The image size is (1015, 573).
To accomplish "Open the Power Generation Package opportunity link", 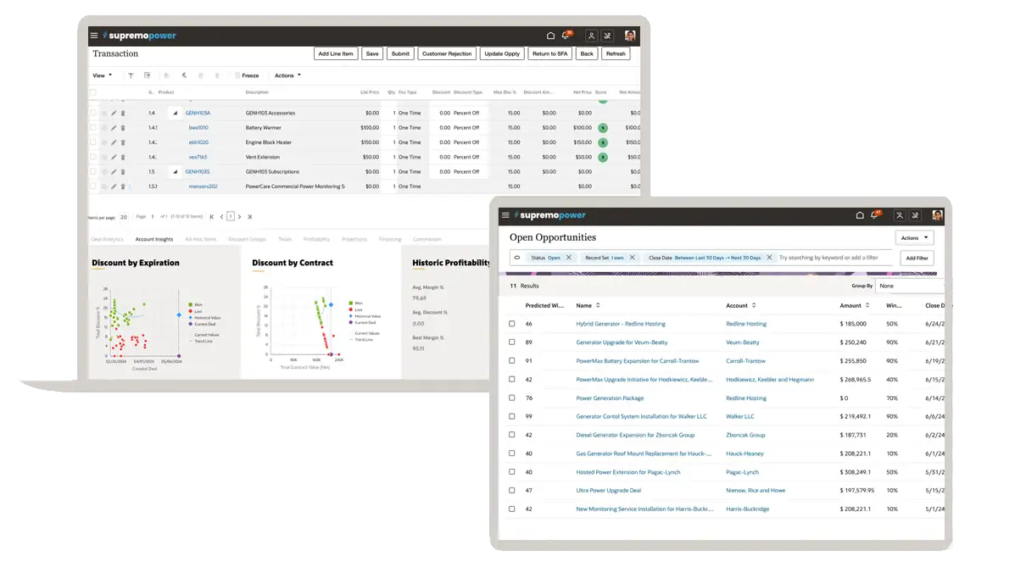I will [610, 398].
